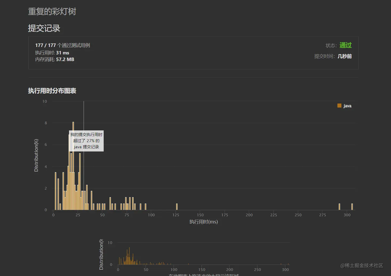Viewport: 391px width, 276px height.
Task: Click the tooltip saying 超过了 27% 的 java 提交记录
Action: pos(86,141)
